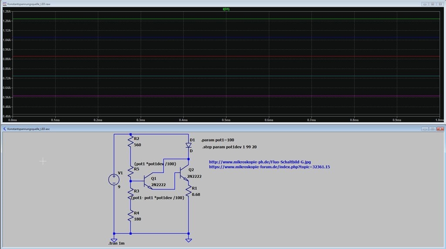This screenshot has width=446, height=249.
Task: Click resistor R4 (180) symbol
Action: pos(131,216)
